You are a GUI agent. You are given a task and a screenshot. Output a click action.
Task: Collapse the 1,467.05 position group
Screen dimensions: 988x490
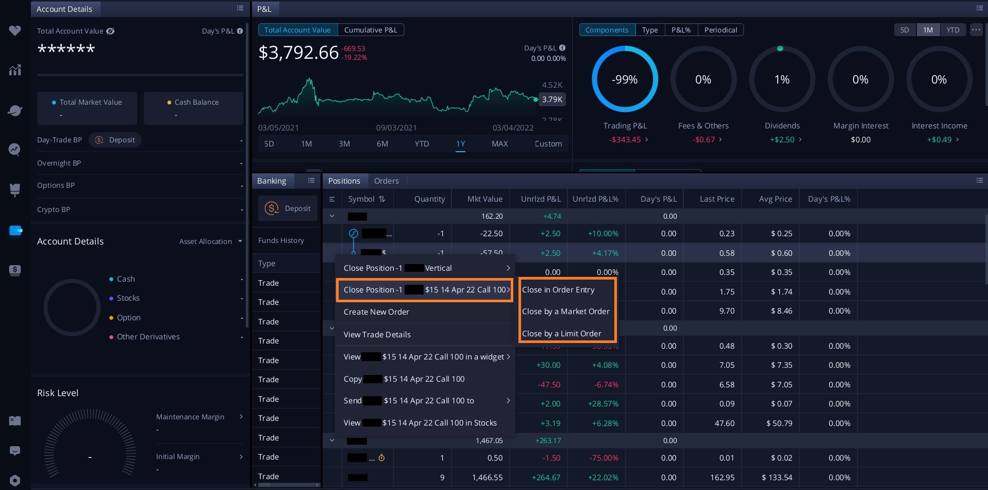pos(332,440)
